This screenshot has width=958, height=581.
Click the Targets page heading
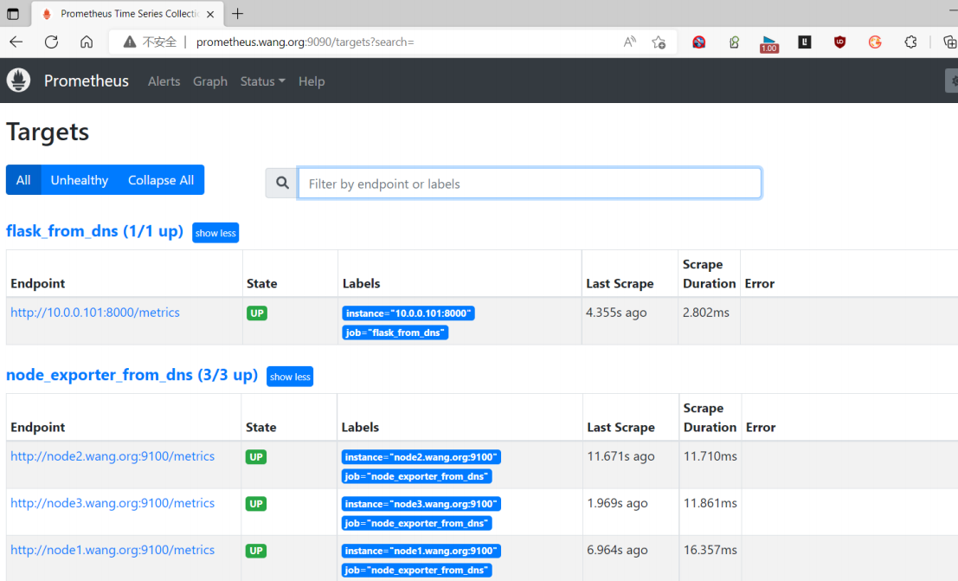pos(48,132)
